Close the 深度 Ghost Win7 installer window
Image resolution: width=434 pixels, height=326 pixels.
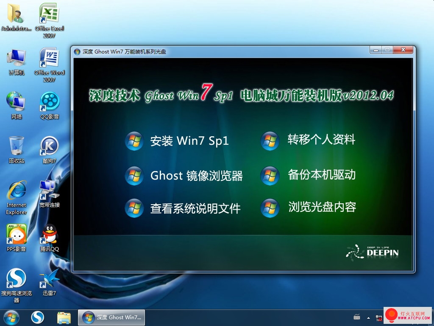pos(403,50)
